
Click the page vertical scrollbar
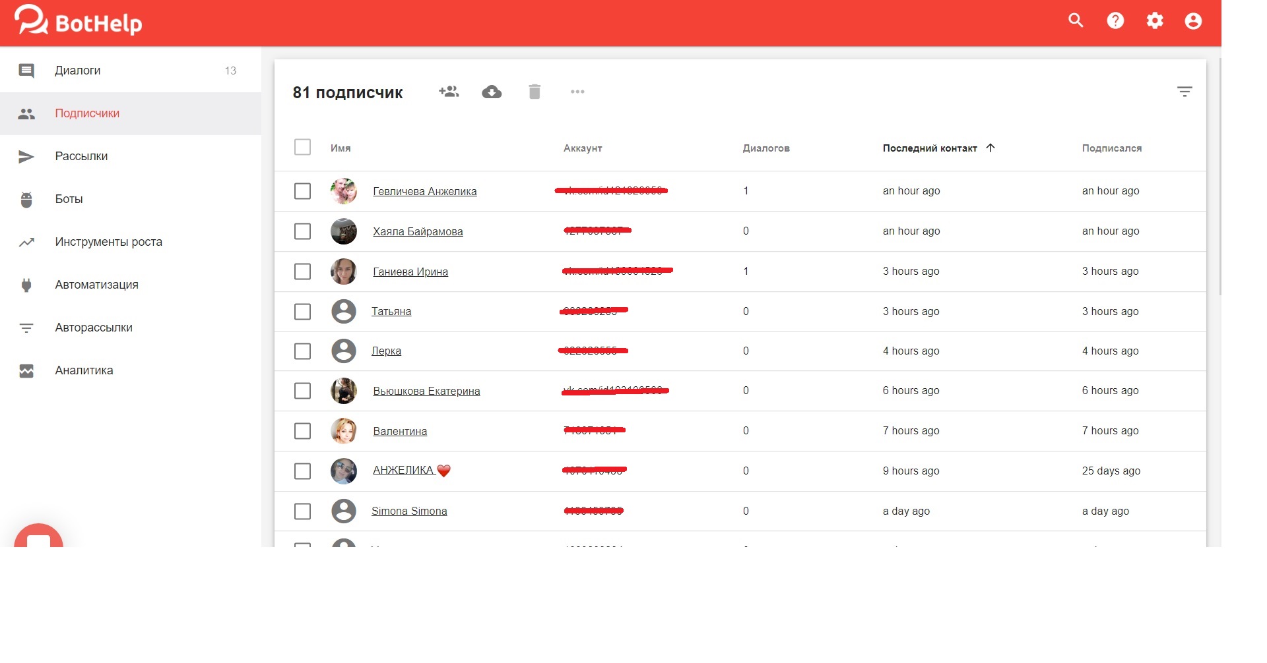(x=1221, y=178)
